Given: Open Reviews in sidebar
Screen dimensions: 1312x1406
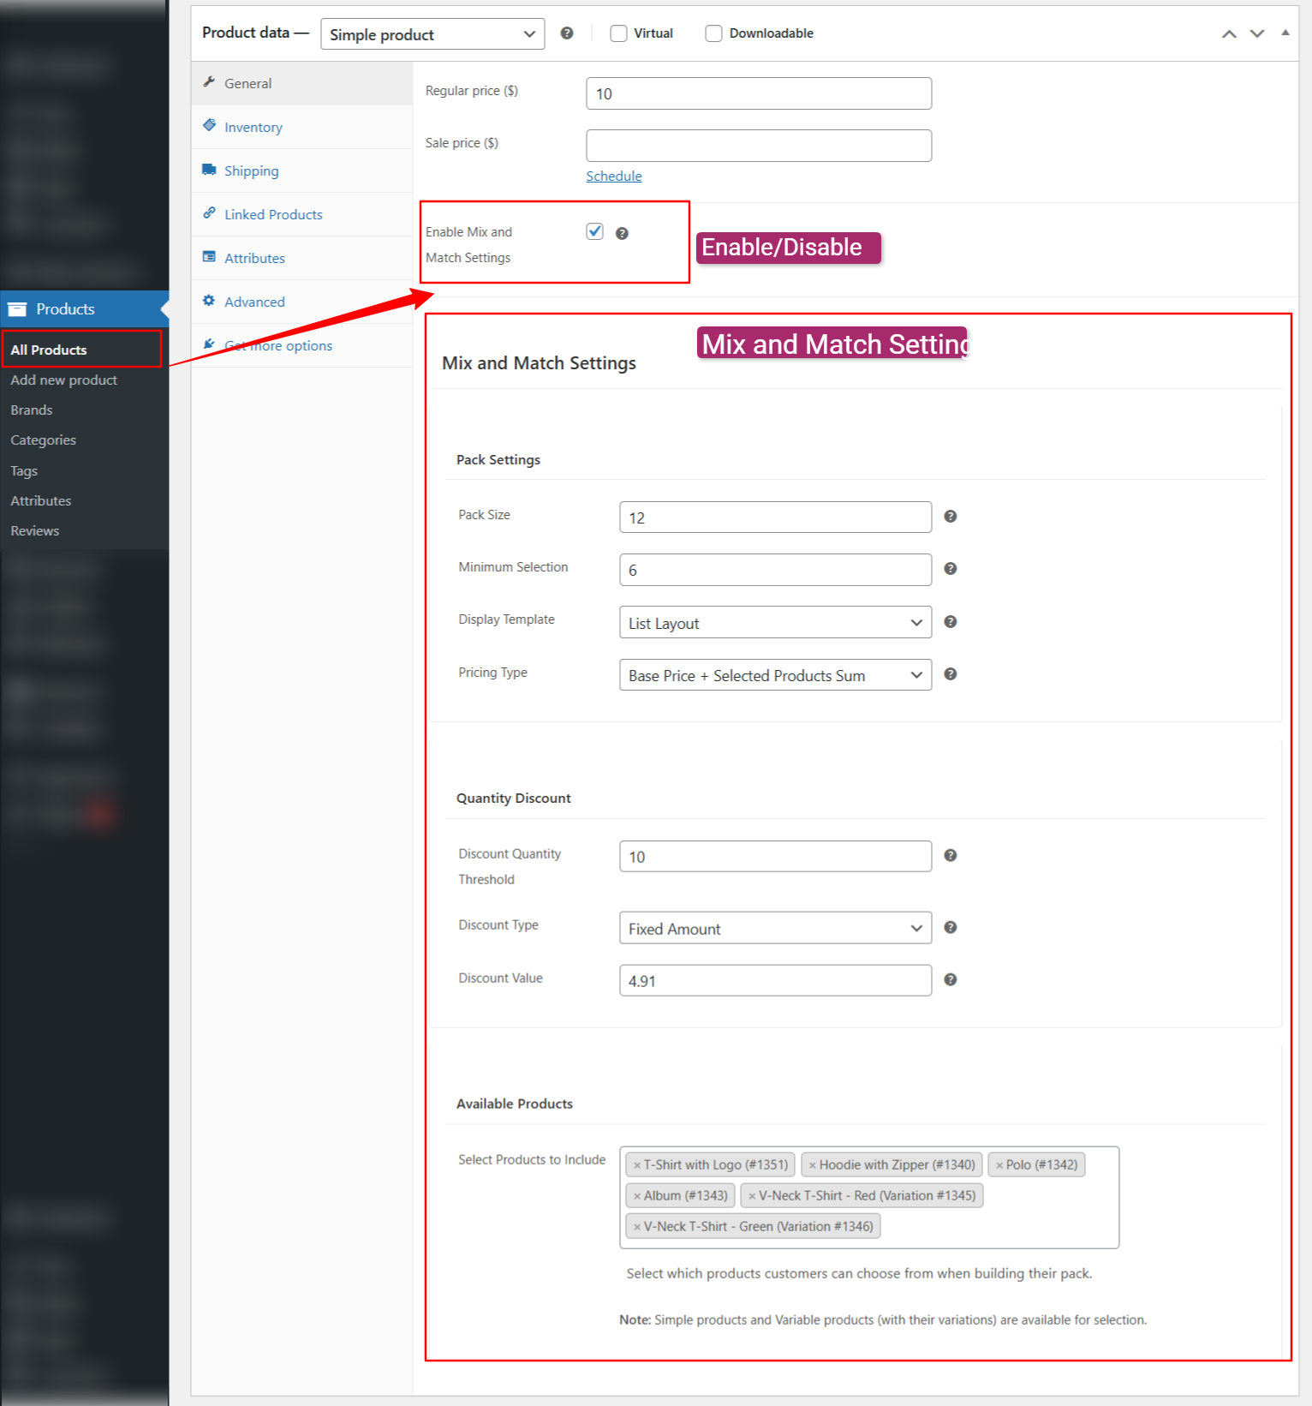Looking at the screenshot, I should tap(34, 530).
